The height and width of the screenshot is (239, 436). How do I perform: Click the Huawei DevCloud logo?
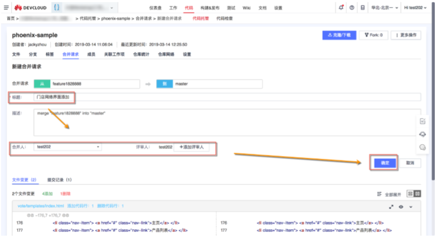[x=31, y=8]
